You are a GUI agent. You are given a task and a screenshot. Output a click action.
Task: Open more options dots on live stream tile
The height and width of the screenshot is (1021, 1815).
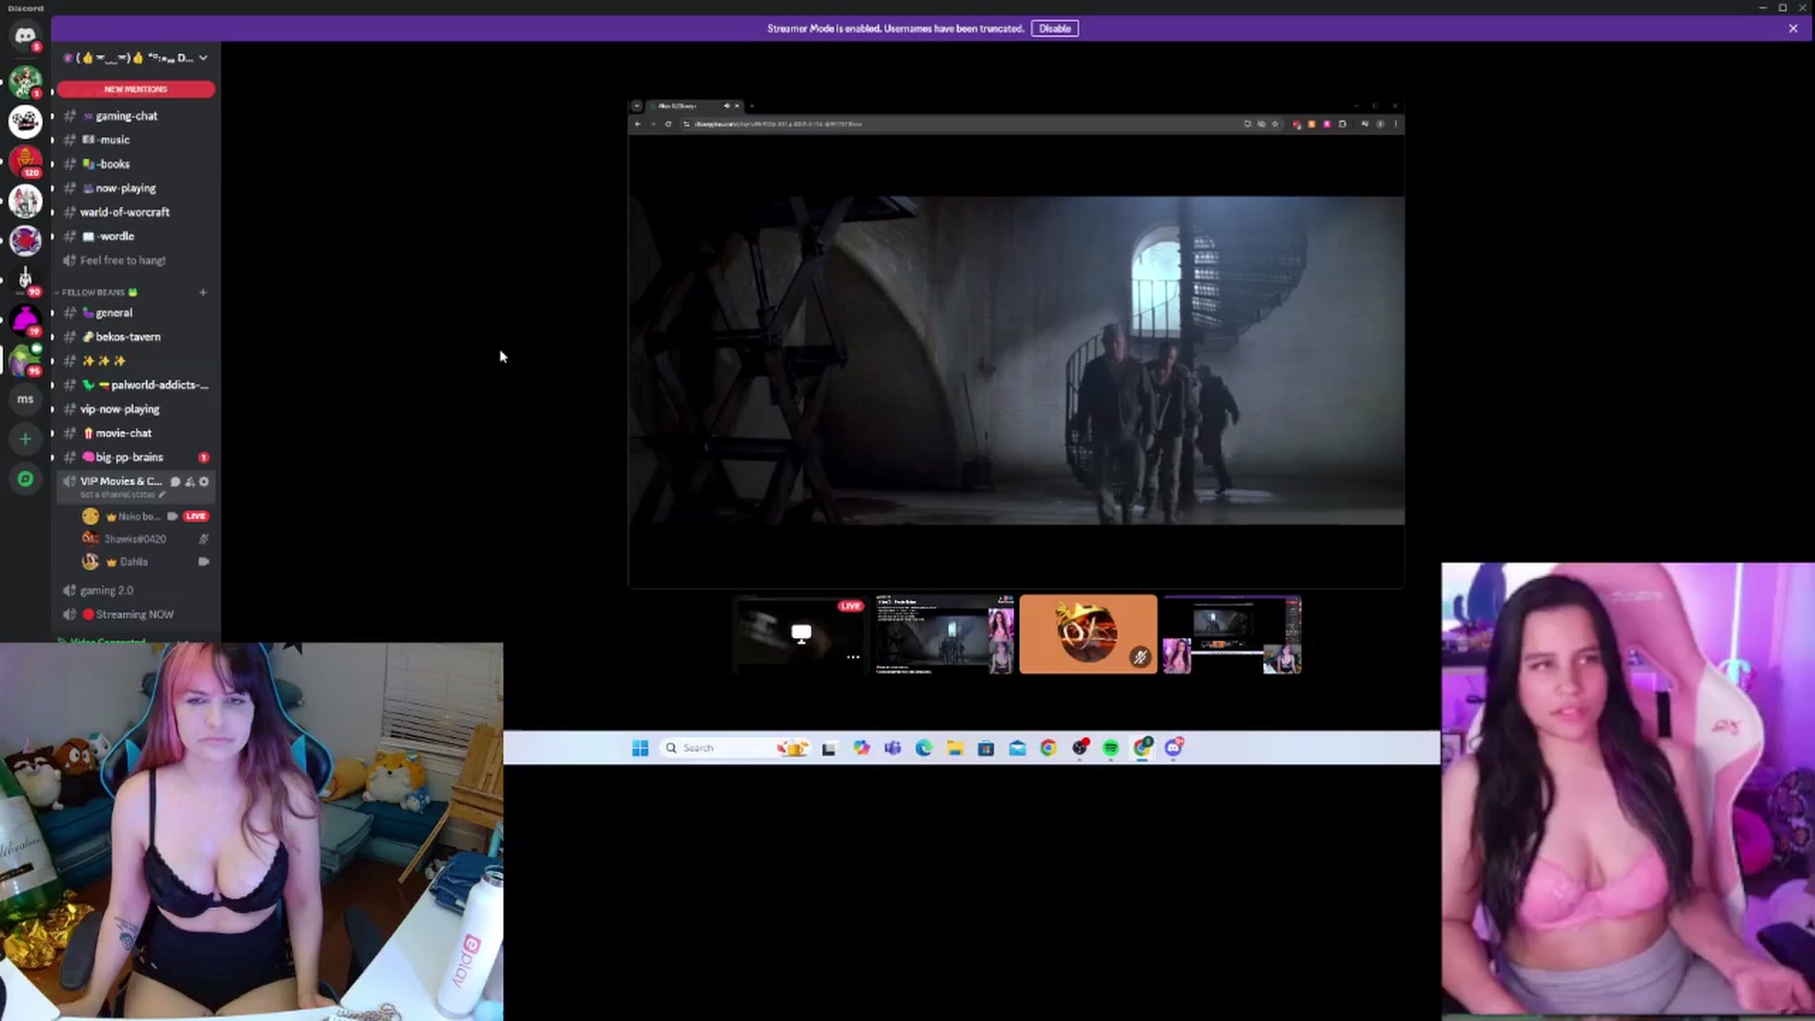[x=853, y=657]
